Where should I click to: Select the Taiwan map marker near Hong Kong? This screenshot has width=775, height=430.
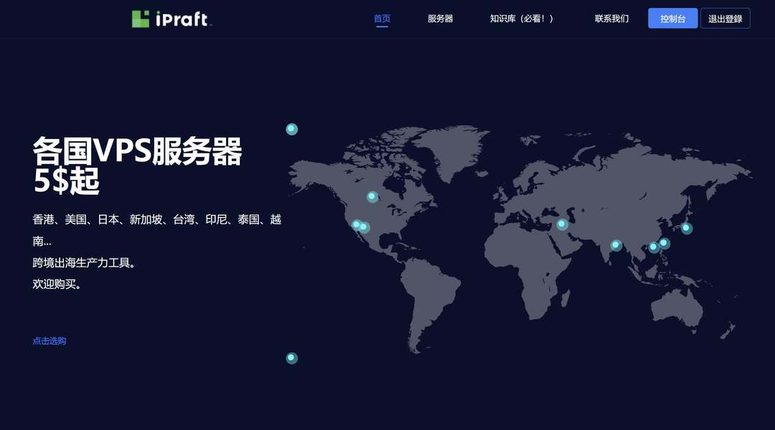pos(664,243)
